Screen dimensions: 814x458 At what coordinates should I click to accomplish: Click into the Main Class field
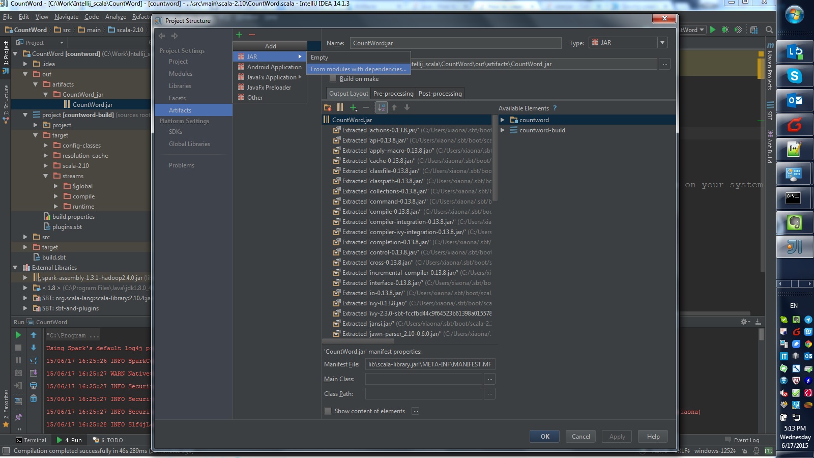coord(423,379)
